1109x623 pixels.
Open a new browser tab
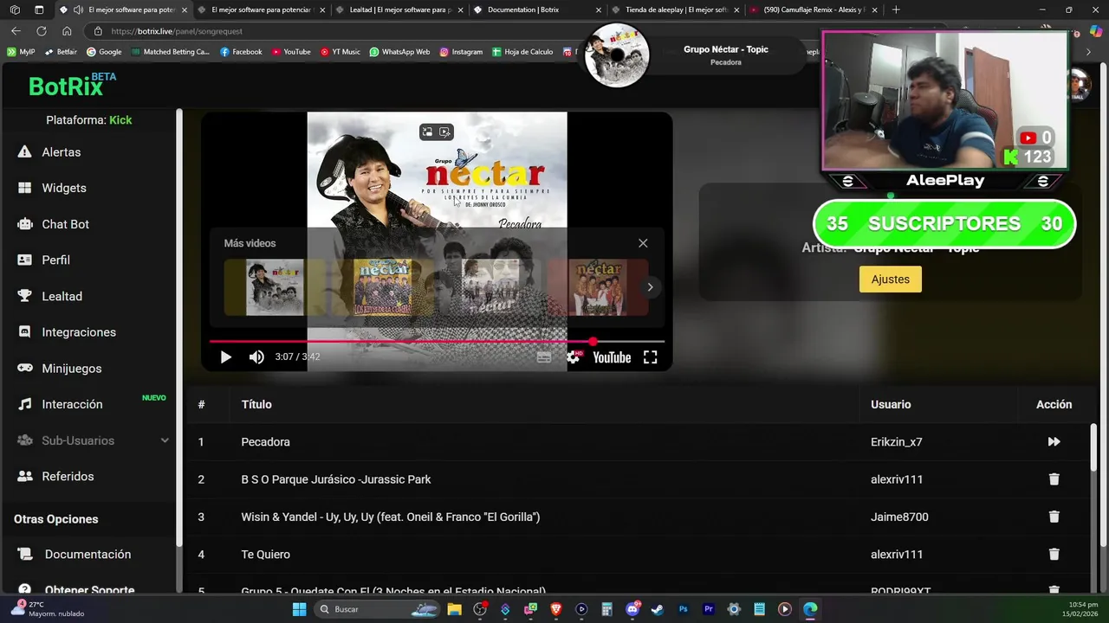896,10
